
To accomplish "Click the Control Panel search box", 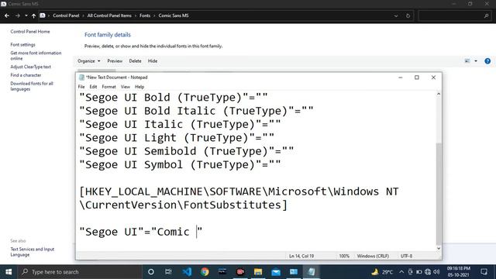I will 454,15.
